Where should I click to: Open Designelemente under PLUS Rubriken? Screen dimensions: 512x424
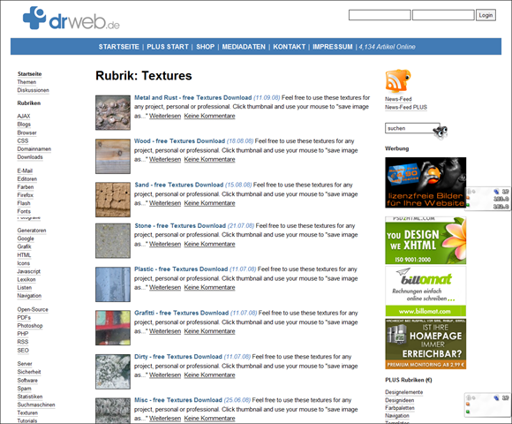pos(403,392)
